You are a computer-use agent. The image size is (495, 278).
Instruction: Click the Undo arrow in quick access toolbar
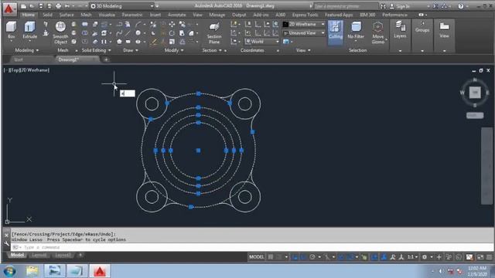point(67,6)
